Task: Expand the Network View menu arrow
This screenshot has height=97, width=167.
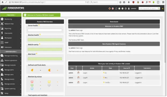Action: coord(20,24)
